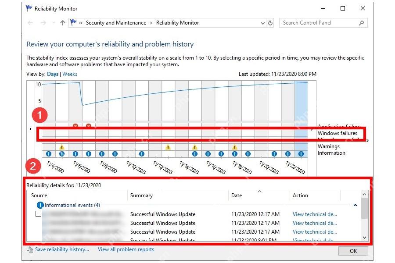Select the leftmost information icon in Information row
The height and width of the screenshot is (263, 395).
coord(49,154)
